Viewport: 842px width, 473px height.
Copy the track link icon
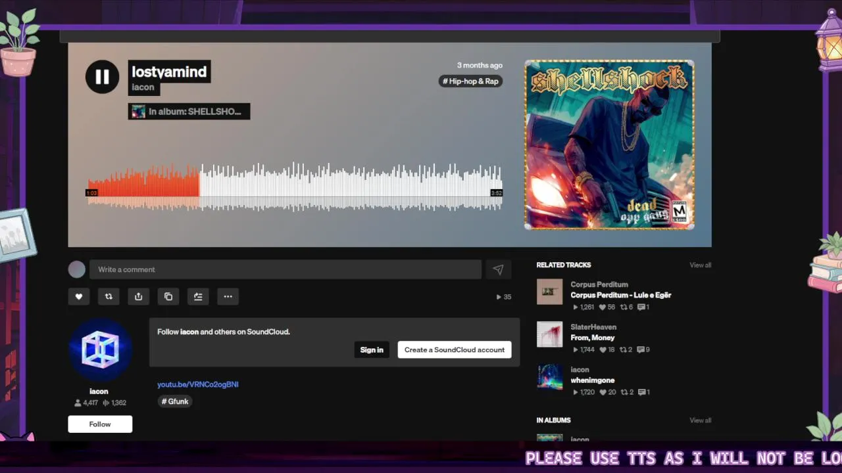coord(168,296)
